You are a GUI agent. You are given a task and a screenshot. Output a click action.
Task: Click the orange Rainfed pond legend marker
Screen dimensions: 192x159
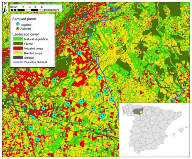(x=18, y=29)
